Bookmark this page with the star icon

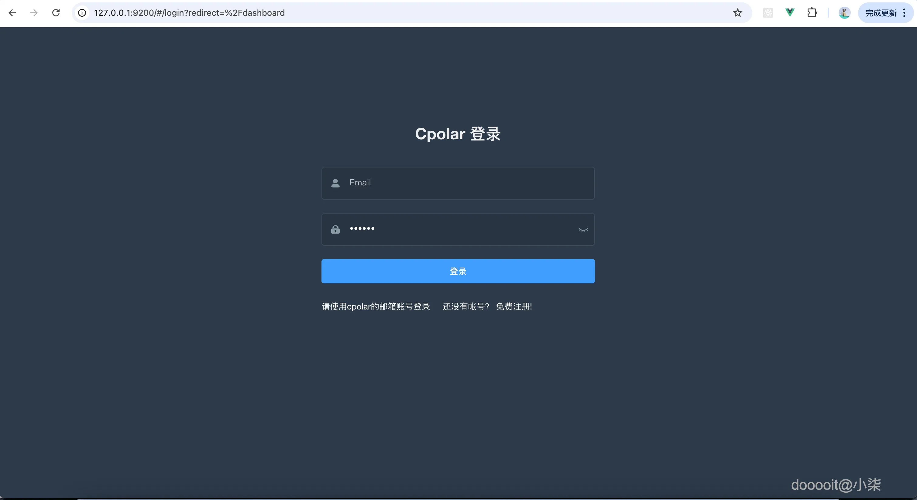coord(738,13)
